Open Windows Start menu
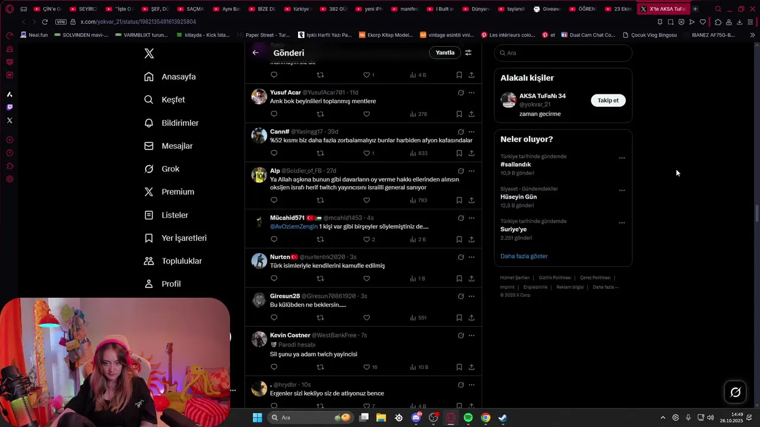 [x=257, y=418]
